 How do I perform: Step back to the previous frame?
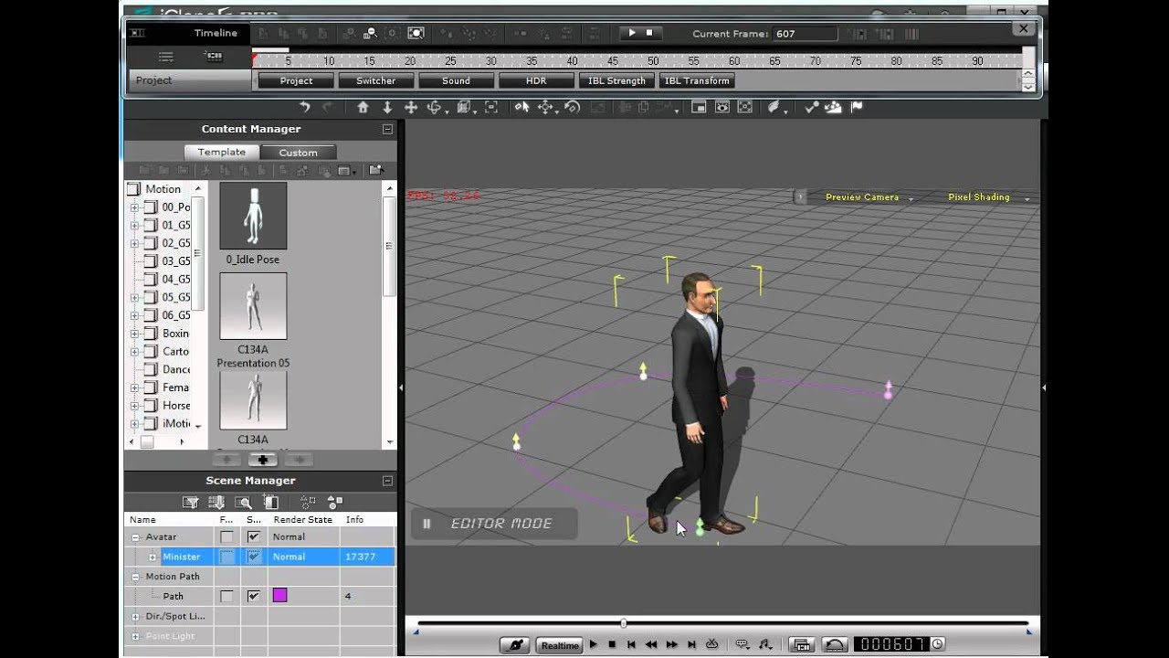point(651,644)
